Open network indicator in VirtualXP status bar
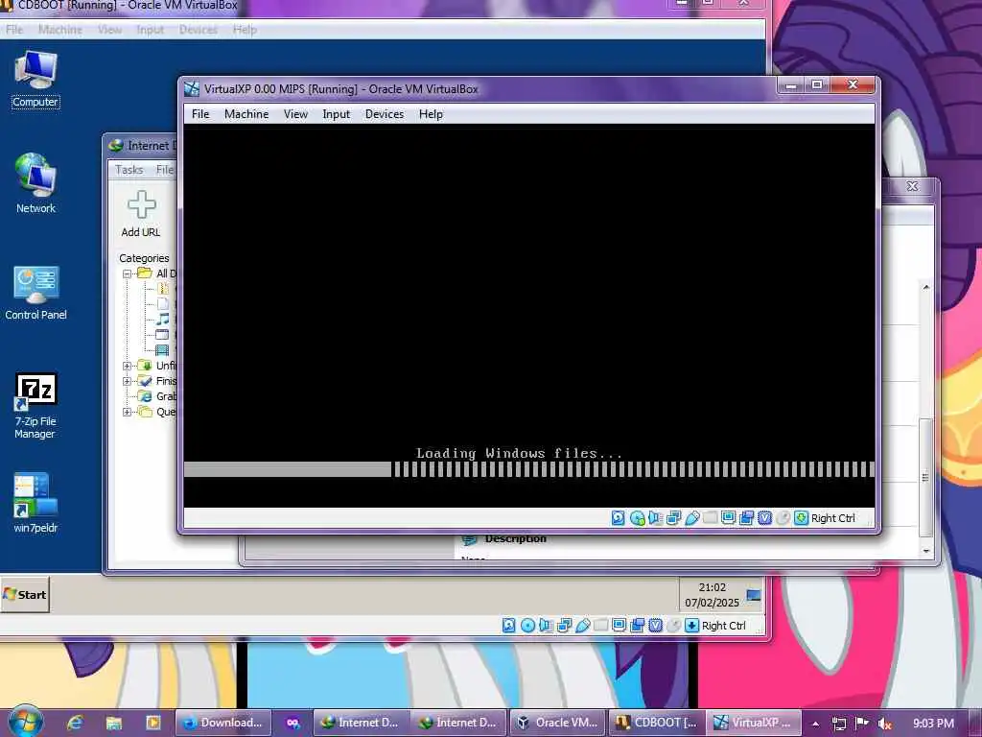Screen dimensions: 982x737 click(x=673, y=517)
